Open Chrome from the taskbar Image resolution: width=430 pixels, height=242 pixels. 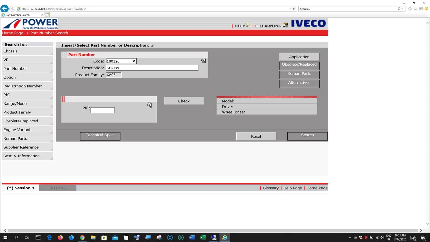click(82, 237)
